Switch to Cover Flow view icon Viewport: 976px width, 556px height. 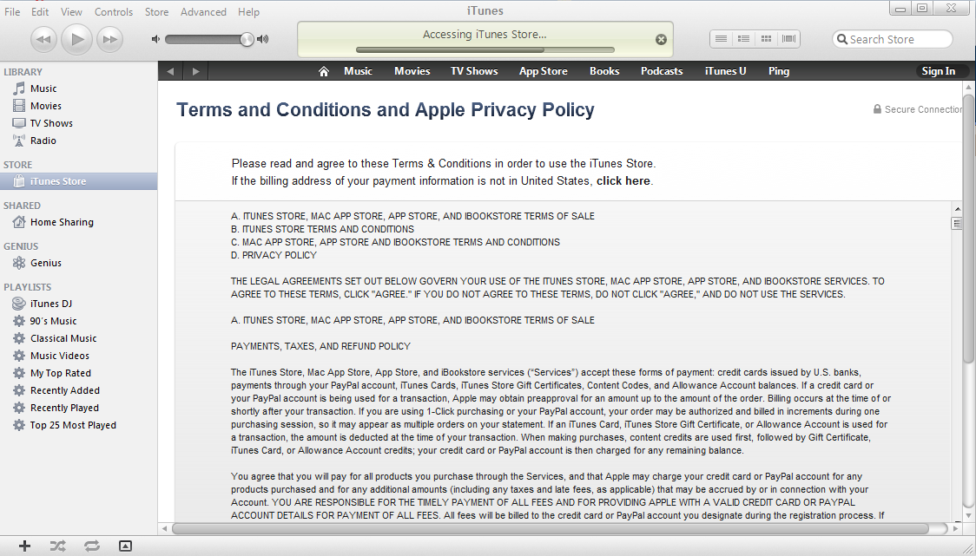(788, 38)
